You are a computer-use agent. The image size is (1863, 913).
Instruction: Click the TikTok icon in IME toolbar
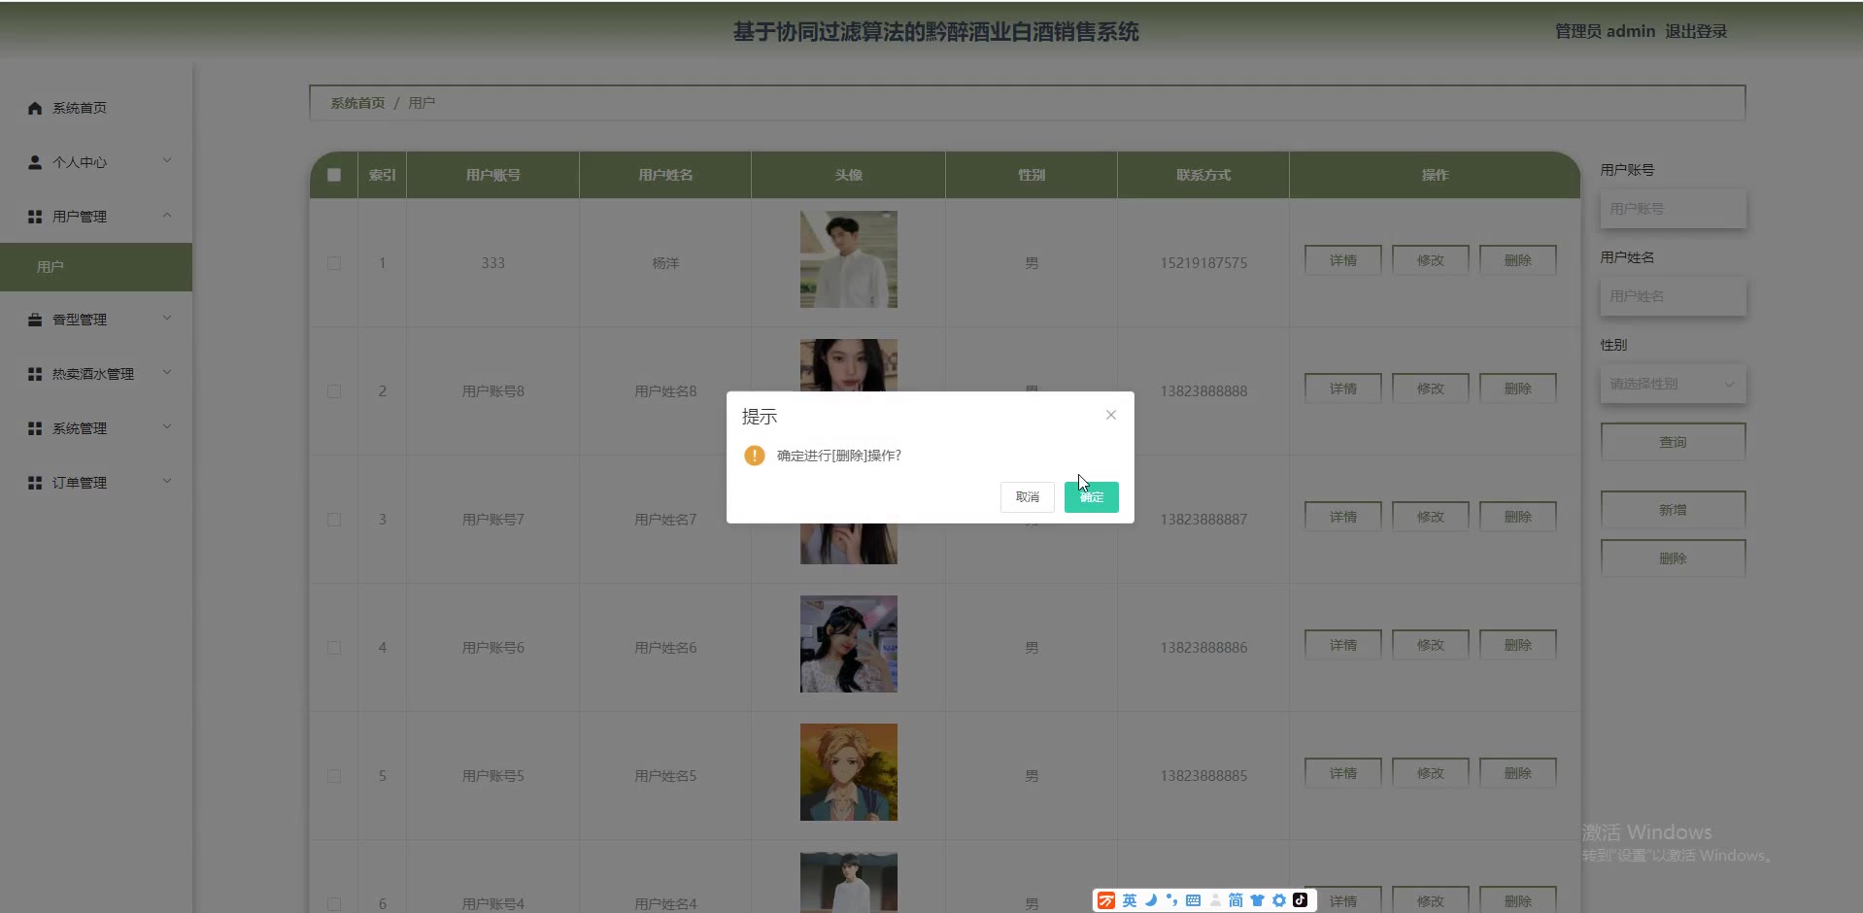[1301, 900]
